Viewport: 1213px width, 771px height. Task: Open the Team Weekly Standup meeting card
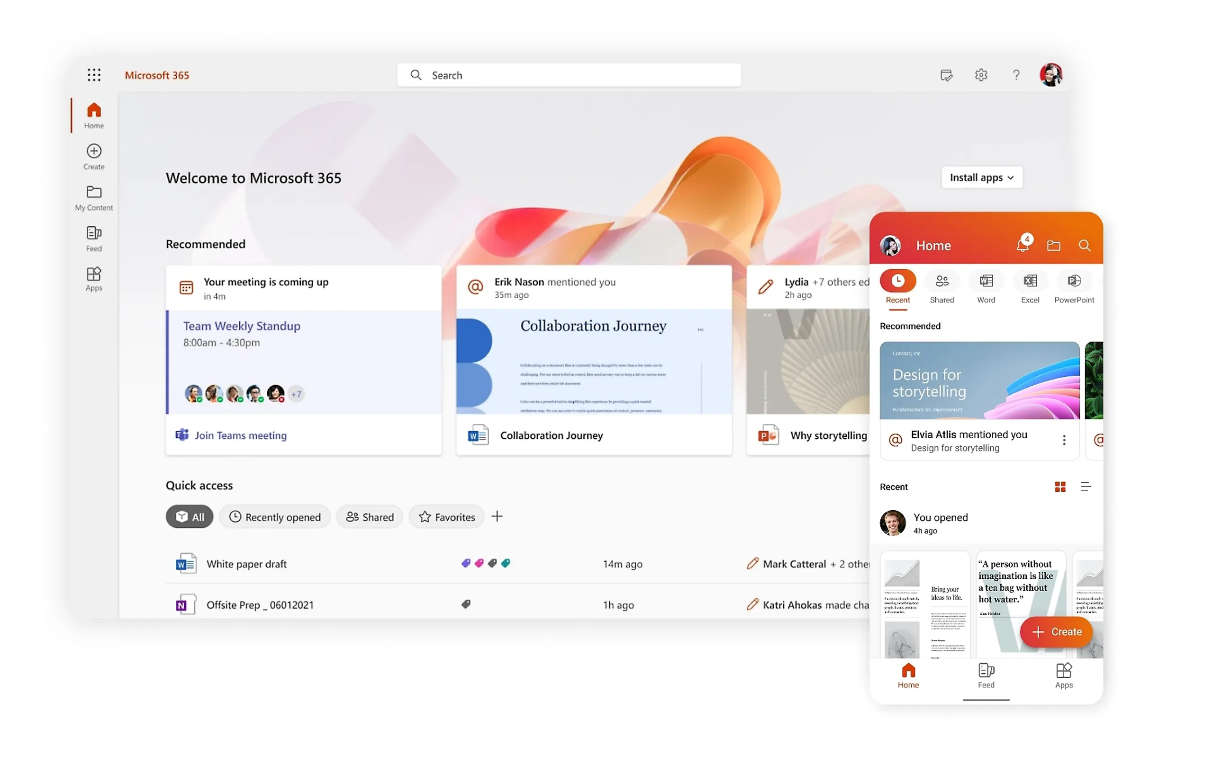pyautogui.click(x=304, y=362)
